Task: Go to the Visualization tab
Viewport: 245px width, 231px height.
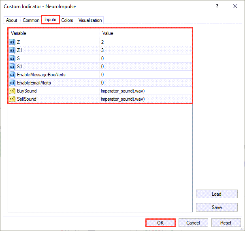Action: pos(90,20)
